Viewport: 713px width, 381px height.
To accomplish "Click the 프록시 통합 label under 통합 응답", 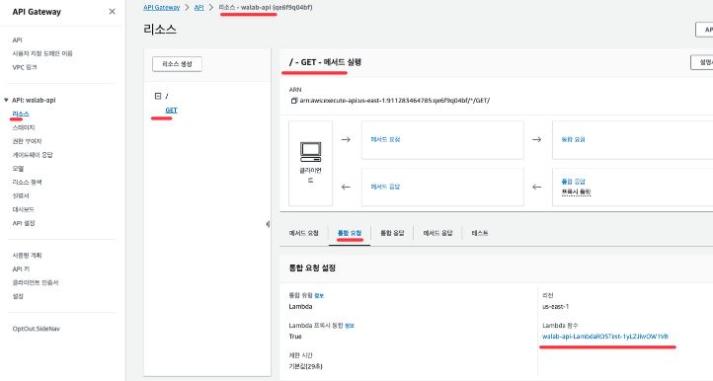I will click(576, 191).
